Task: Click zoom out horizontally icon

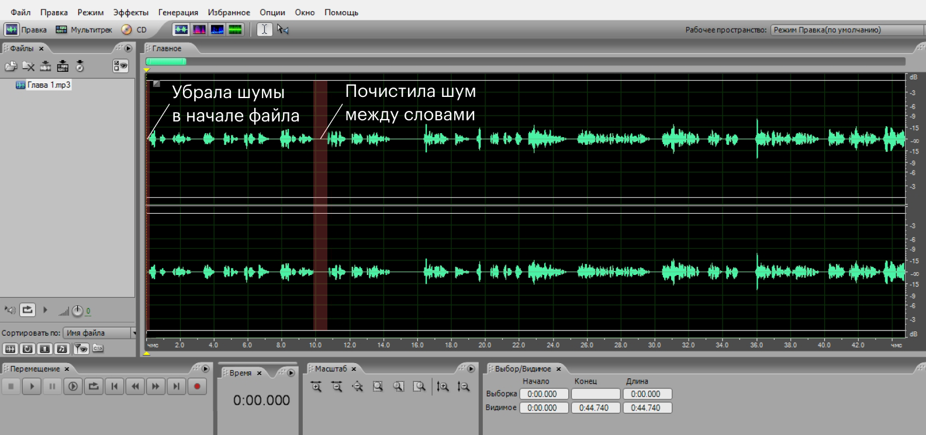Action: tap(337, 387)
